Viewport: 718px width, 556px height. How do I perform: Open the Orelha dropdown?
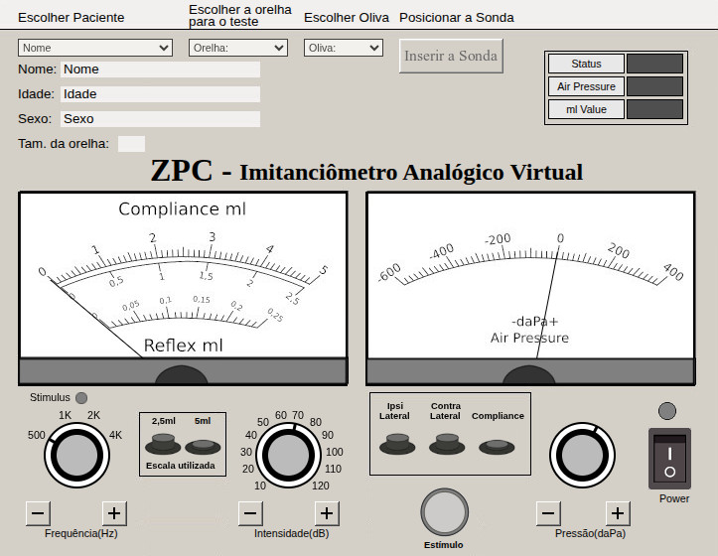(237, 48)
